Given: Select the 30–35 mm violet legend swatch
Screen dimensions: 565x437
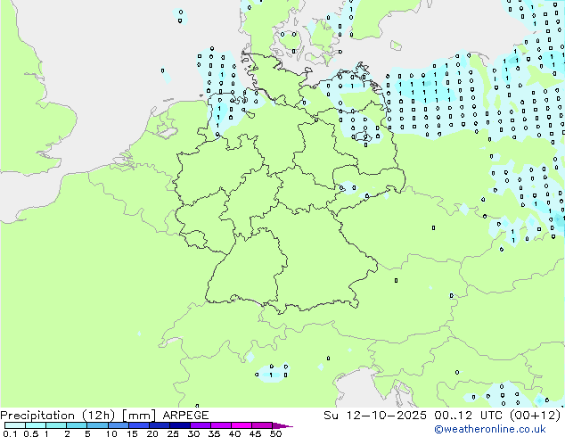Looking at the screenshot, I should point(201,425).
